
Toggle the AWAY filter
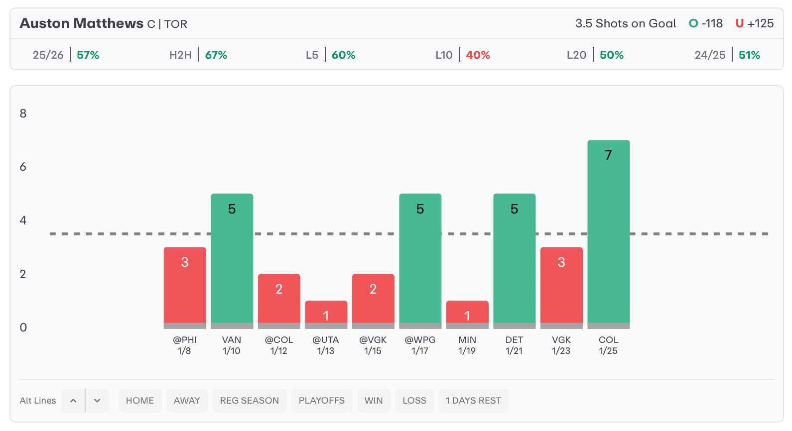point(187,401)
